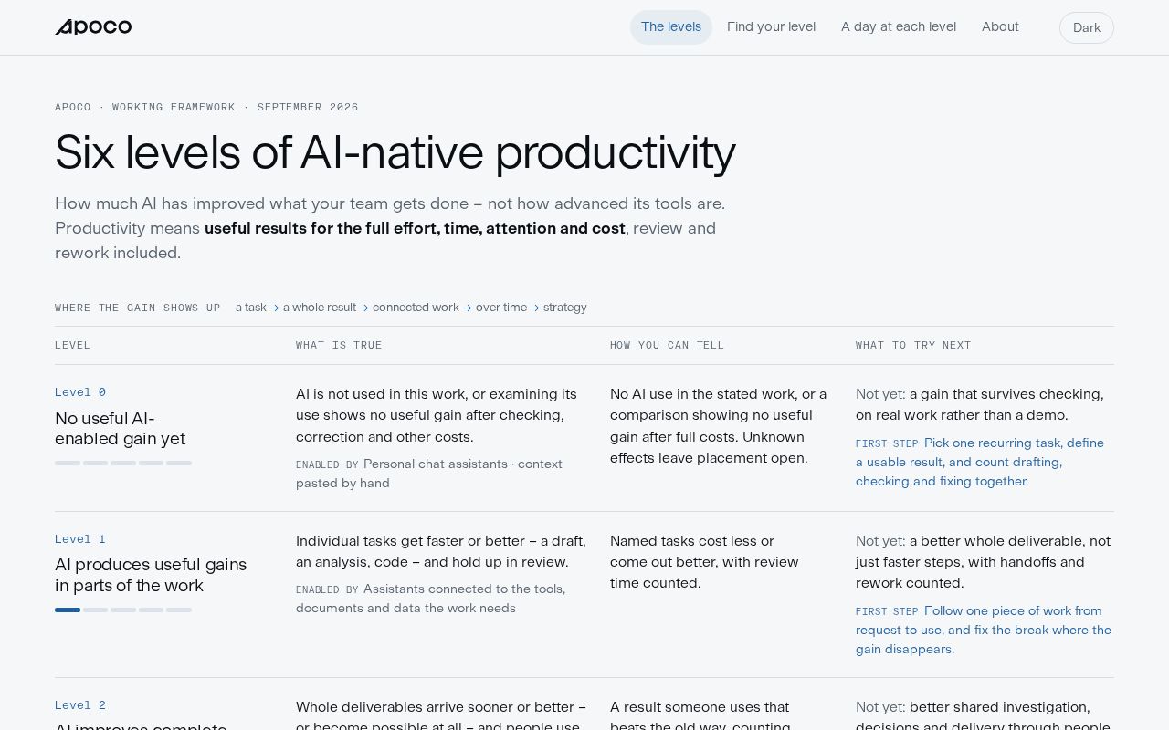
Task: Click 'No AI use in the stated work' text
Action: 719,426
